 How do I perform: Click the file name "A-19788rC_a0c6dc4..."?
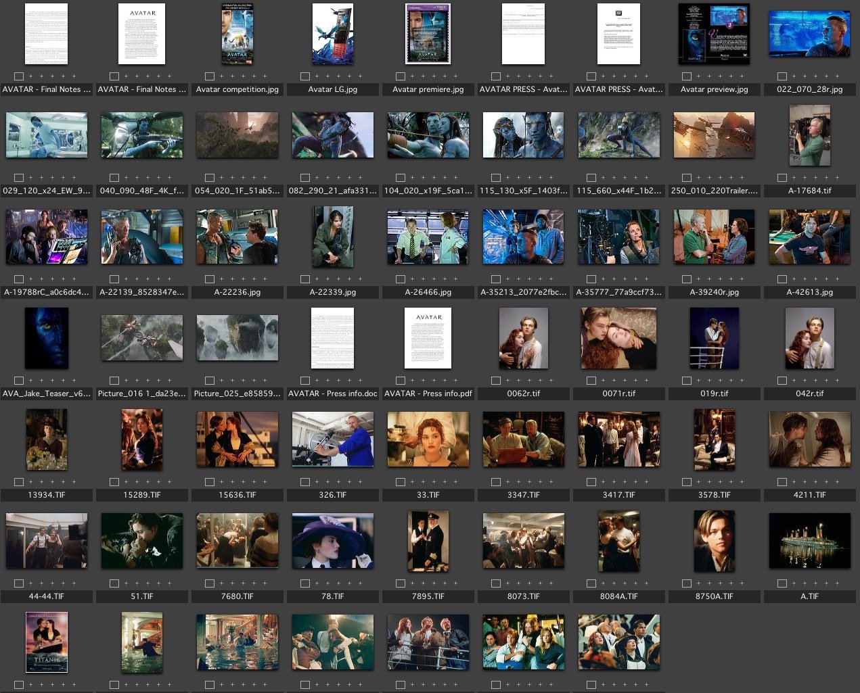[46, 292]
